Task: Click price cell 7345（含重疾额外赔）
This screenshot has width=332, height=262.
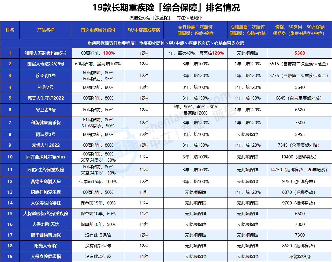Action: point(300,145)
